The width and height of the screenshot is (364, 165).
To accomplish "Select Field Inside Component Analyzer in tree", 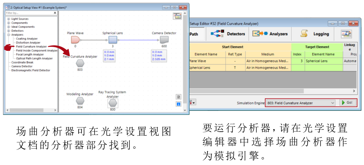I will tap(37, 50).
